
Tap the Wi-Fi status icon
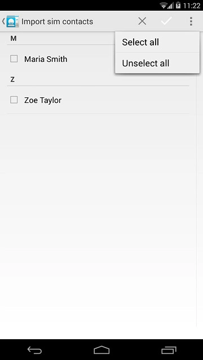coord(164,5)
